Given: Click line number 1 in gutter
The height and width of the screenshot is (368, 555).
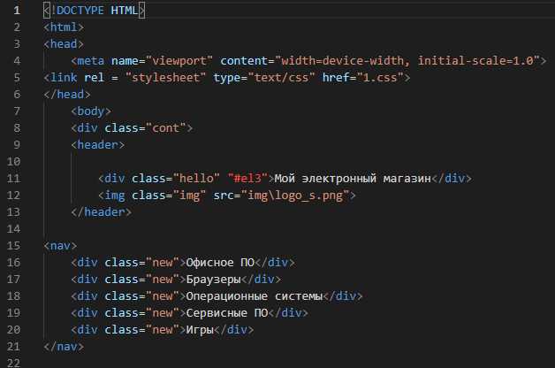Looking at the screenshot, I should coord(17,11).
